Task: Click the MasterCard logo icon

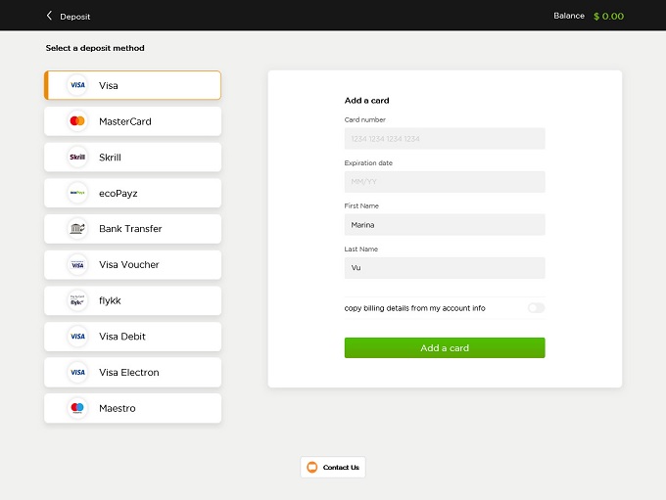Action: pyautogui.click(x=77, y=121)
